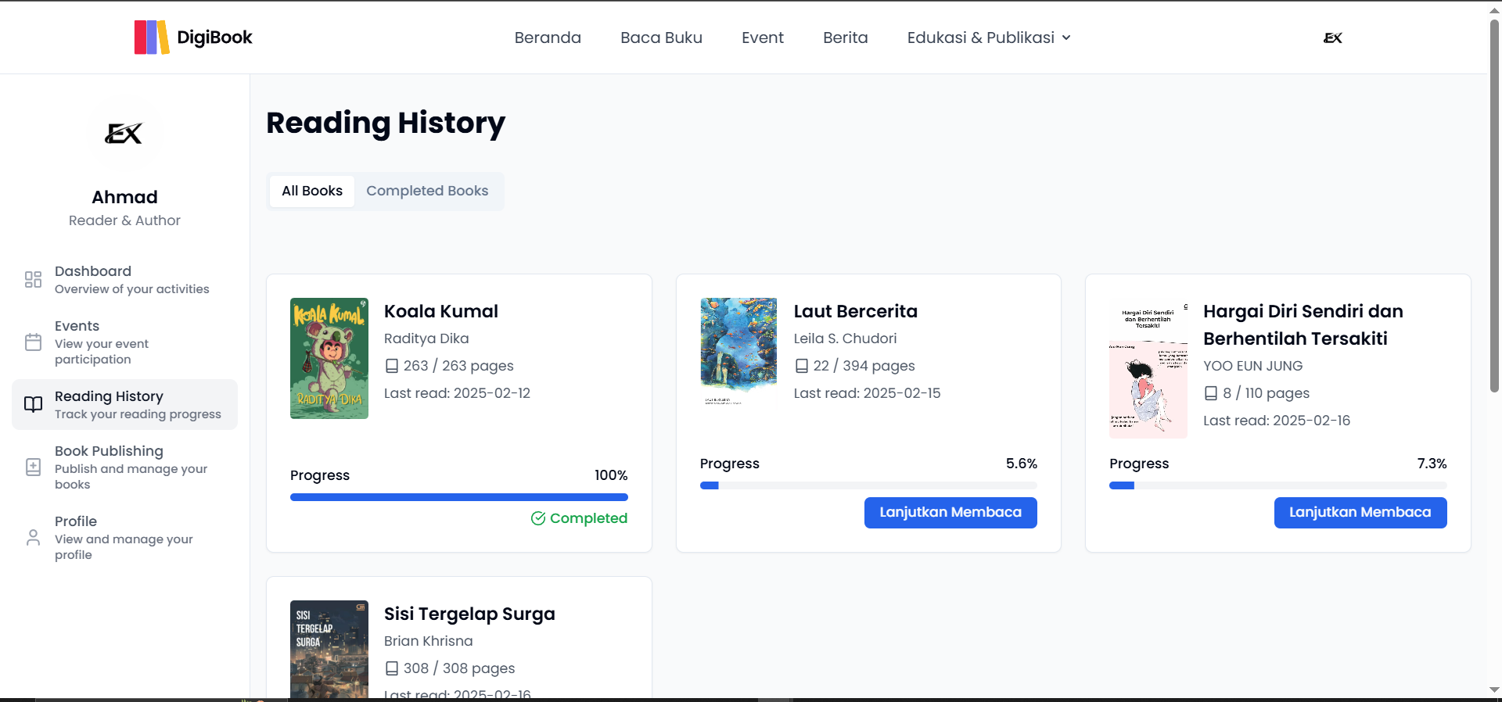The height and width of the screenshot is (702, 1502).
Task: Click author name Raditya Dika
Action: point(426,338)
